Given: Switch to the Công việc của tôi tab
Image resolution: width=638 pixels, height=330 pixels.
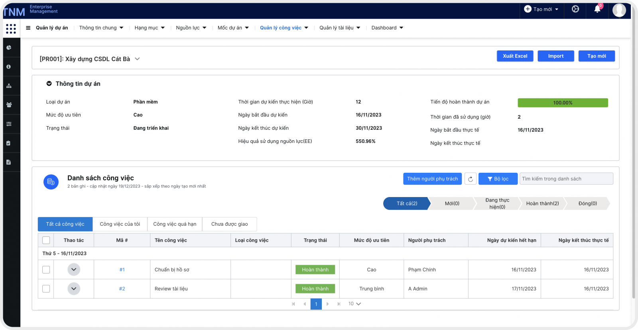Looking at the screenshot, I should point(120,224).
